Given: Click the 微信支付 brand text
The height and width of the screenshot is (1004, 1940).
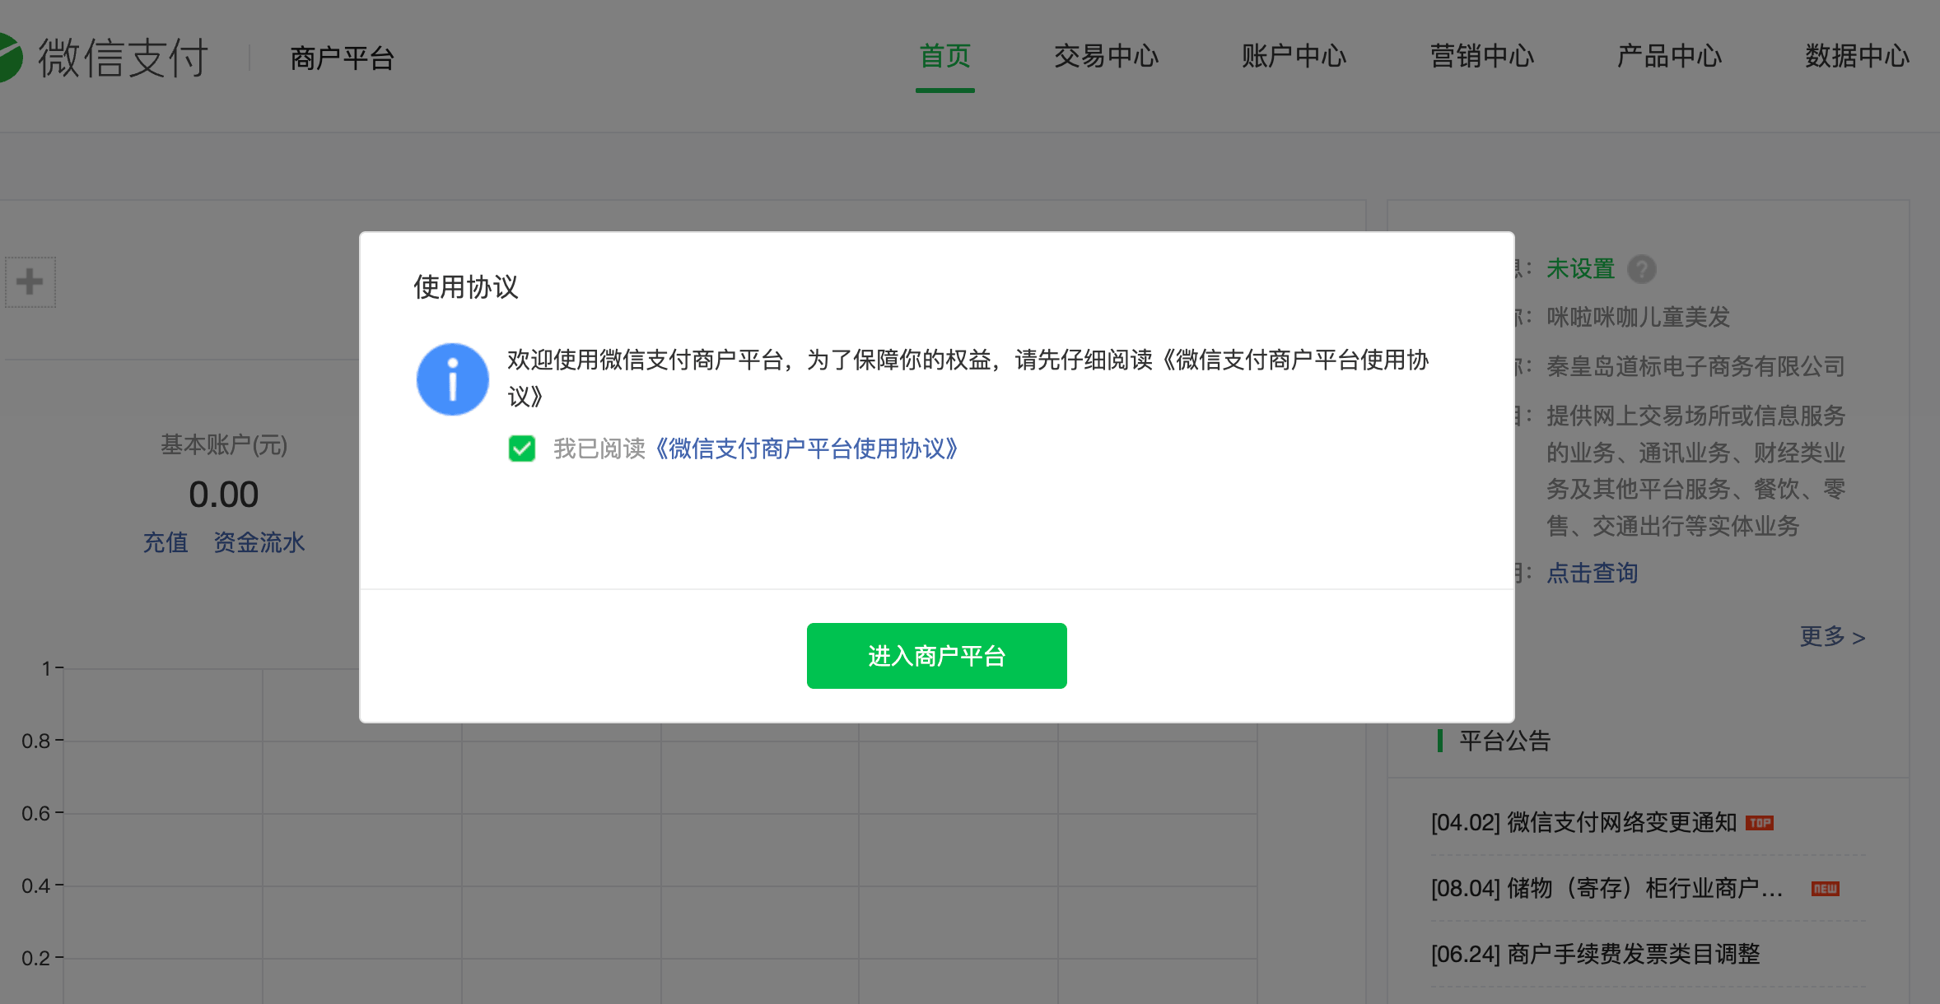Looking at the screenshot, I should coord(124,58).
